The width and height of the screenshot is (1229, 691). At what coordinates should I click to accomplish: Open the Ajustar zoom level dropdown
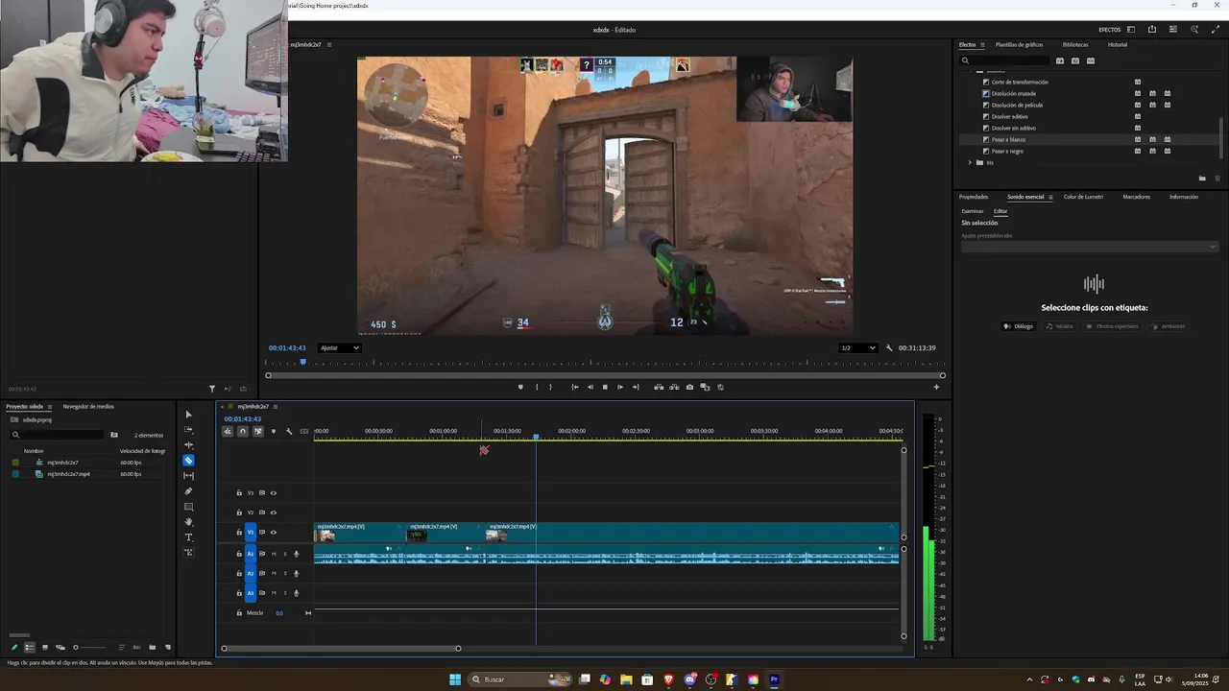click(x=339, y=347)
